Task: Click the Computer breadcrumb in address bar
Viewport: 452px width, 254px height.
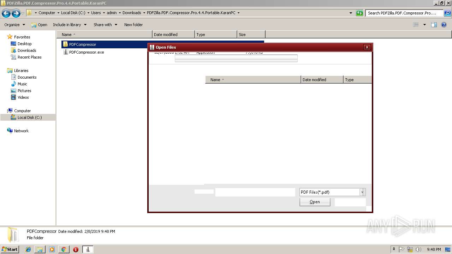Action: (47, 13)
